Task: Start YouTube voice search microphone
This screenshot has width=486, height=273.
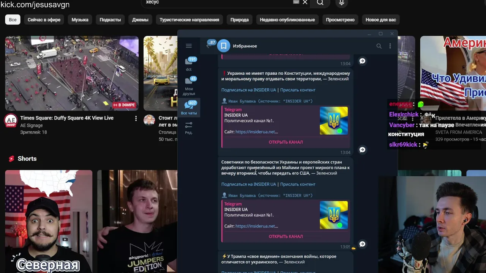Action: pos(342,3)
